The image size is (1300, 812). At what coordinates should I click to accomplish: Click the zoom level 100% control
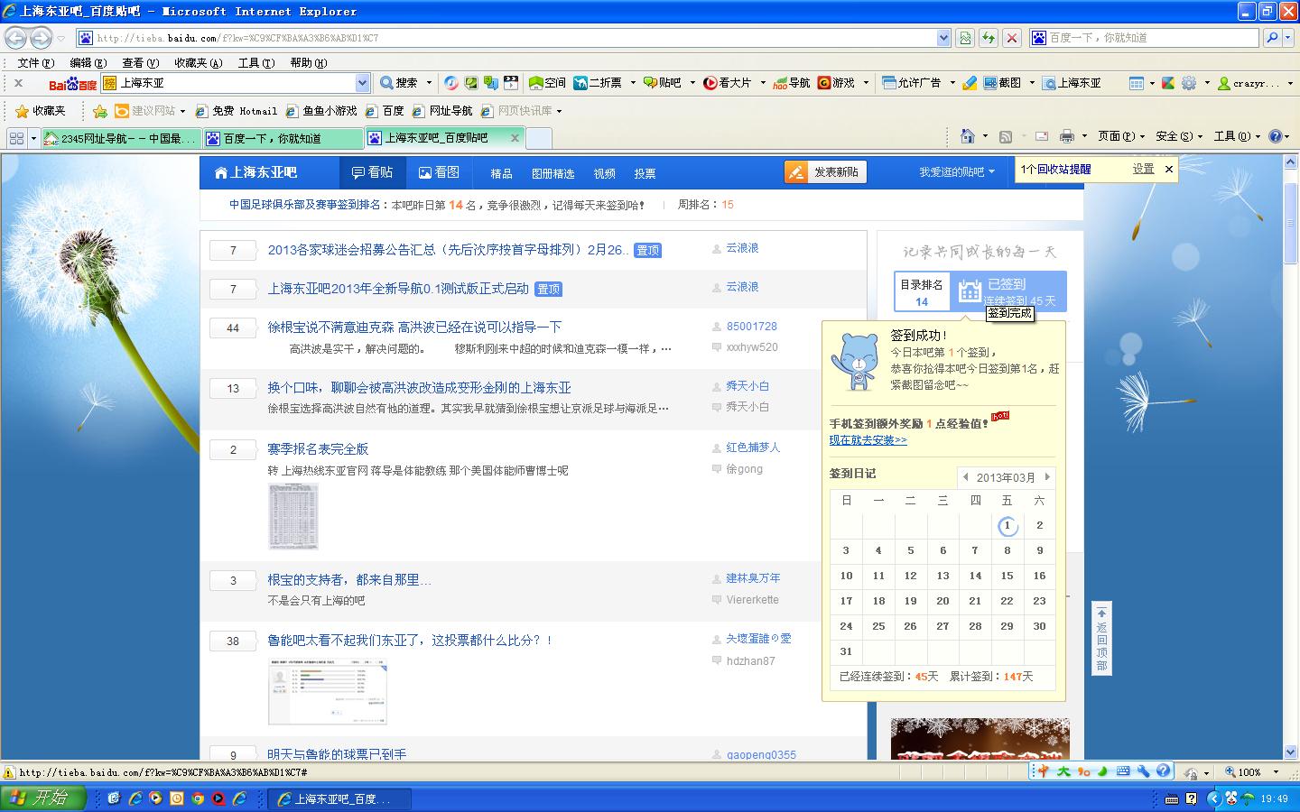pyautogui.click(x=1250, y=772)
